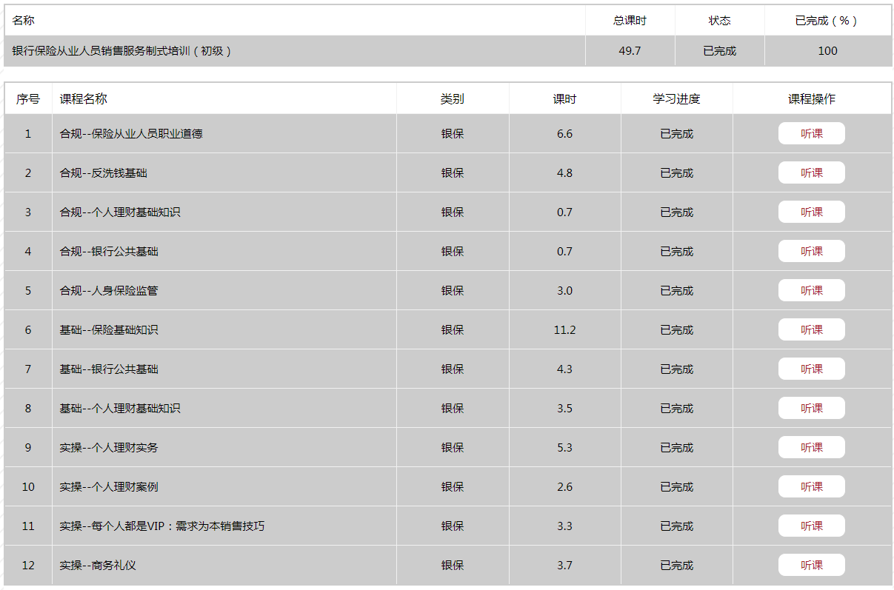The image size is (894, 590).
Task: Click the 课时 column header
Action: (564, 99)
